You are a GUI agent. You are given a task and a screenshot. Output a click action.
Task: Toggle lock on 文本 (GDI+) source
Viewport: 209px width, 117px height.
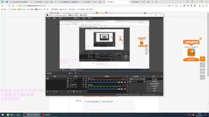pyautogui.click(x=86, y=83)
